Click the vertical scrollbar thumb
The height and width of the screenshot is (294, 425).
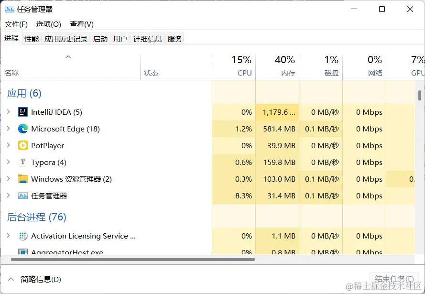pos(420,96)
